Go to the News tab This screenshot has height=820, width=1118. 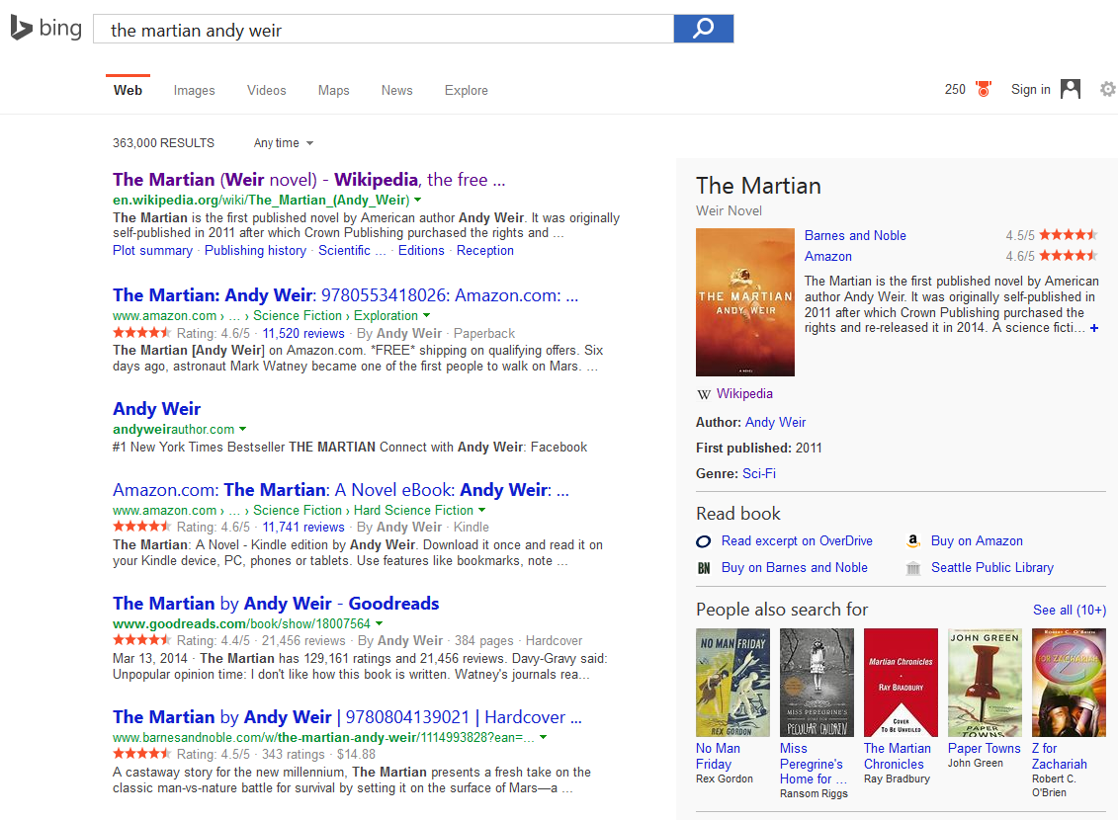pos(396,90)
